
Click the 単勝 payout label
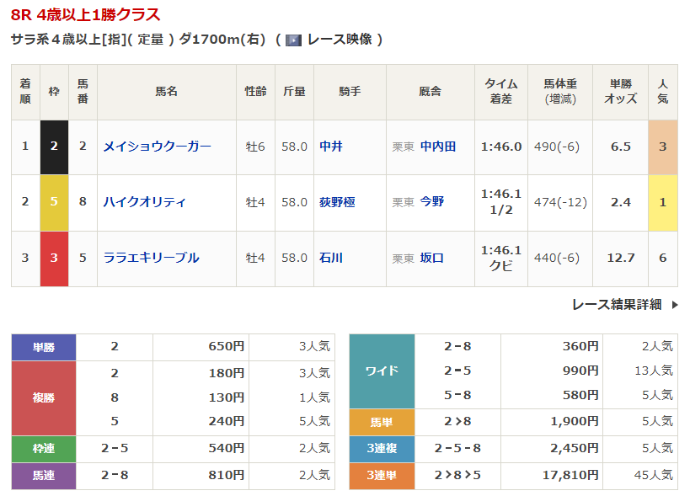[x=44, y=346]
